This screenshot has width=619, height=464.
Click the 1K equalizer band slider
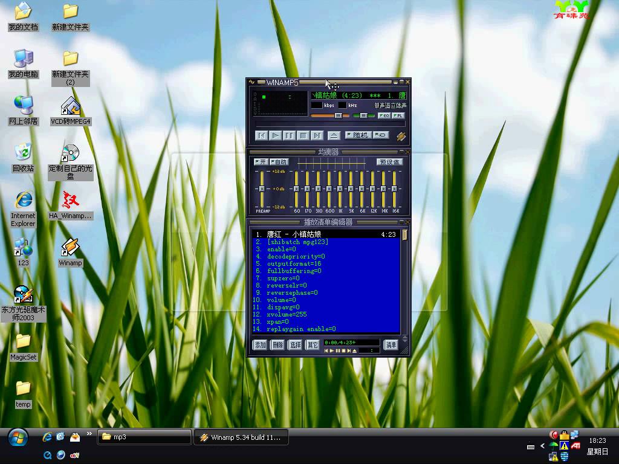pos(340,189)
